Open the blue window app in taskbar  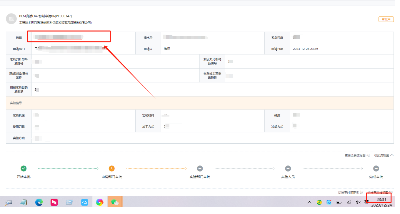69,202
